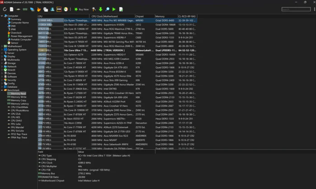Click the Refresh toolbar icon

[x=5, y=9]
